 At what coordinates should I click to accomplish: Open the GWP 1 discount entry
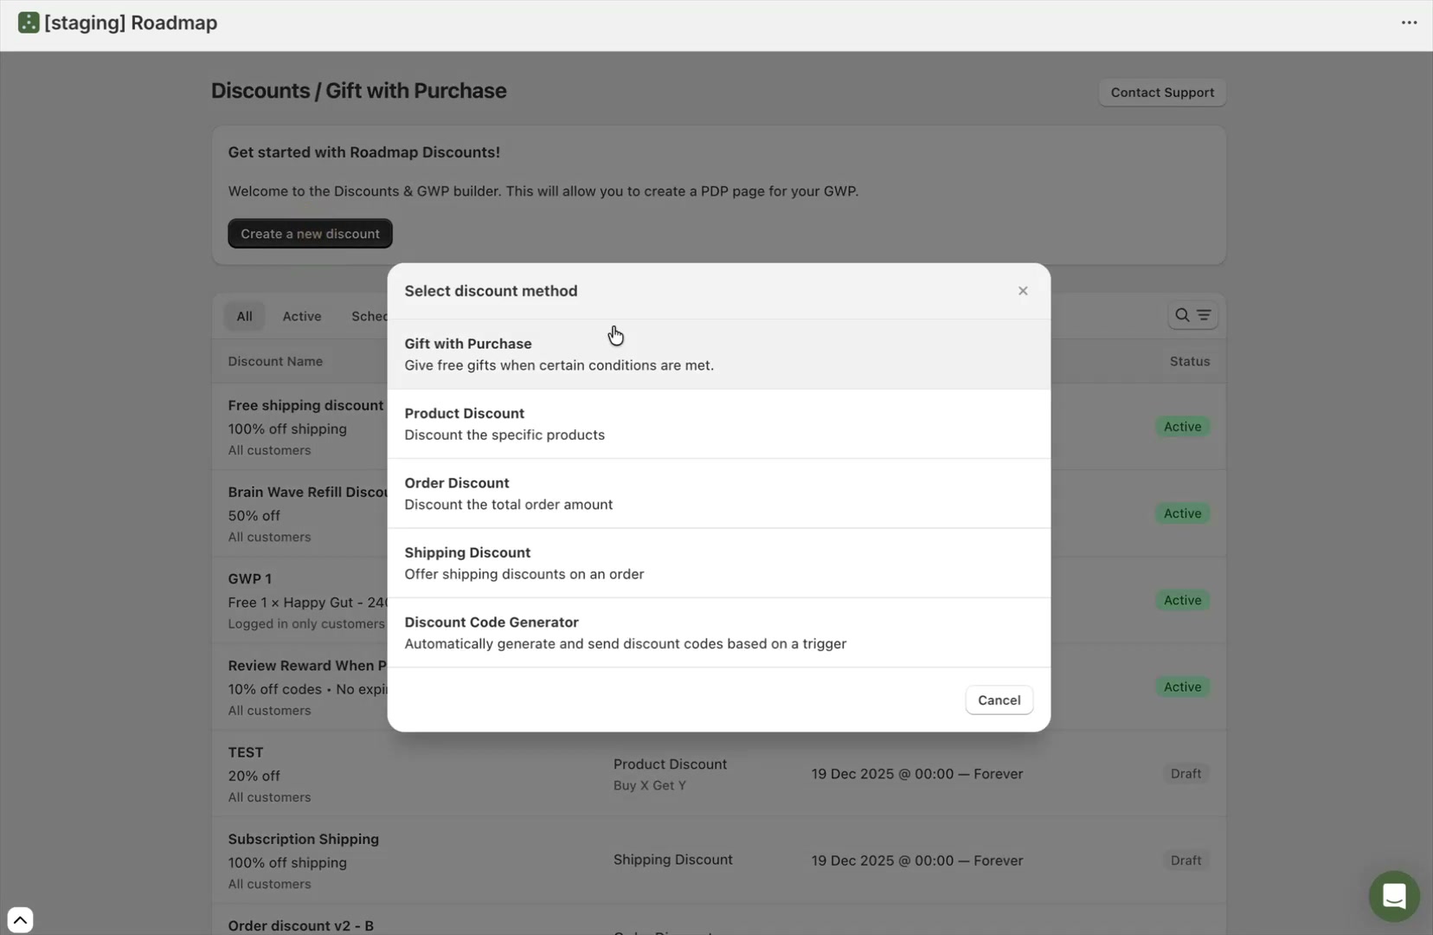point(249,578)
